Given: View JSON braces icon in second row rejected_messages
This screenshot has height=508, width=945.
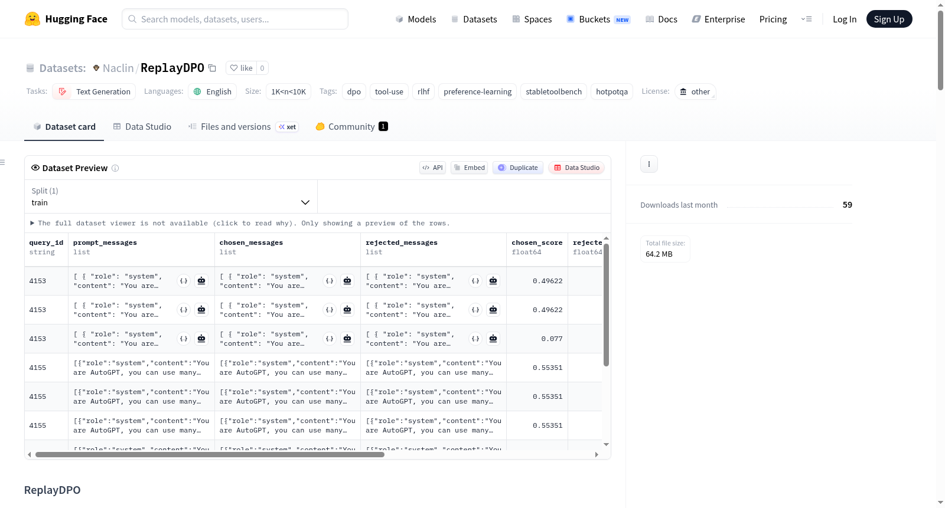Looking at the screenshot, I should point(475,310).
